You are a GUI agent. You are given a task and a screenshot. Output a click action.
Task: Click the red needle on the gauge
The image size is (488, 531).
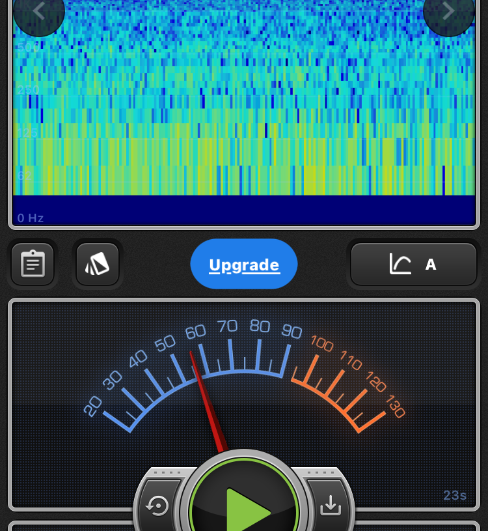point(207,397)
